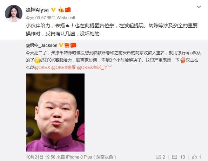Click the red member badge beside 悟空_Jackson
The image size is (208, 161).
[x=67, y=45]
